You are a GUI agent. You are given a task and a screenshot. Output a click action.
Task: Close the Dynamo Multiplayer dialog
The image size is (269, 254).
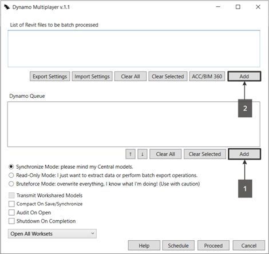pos(258,7)
